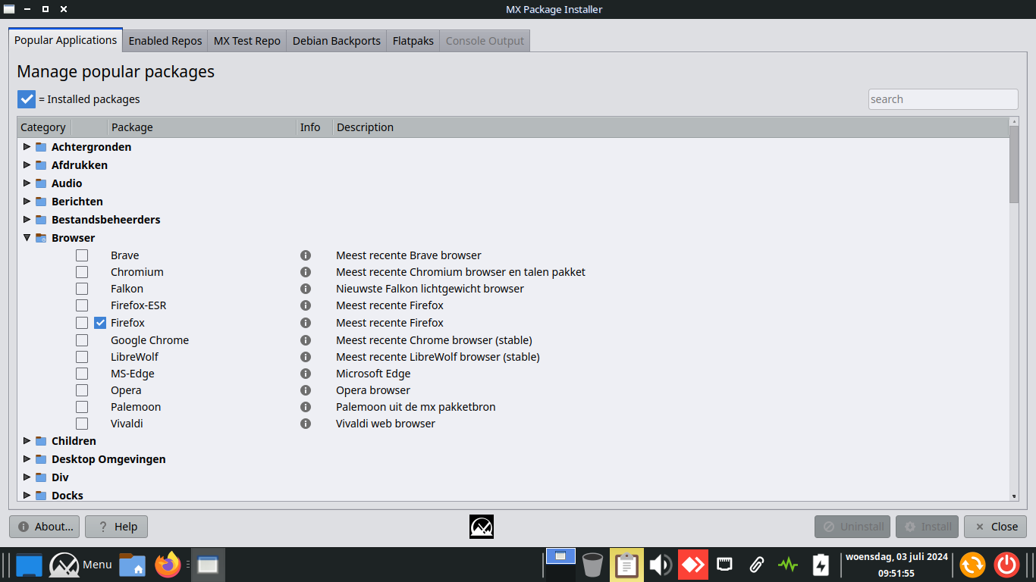Click the package list vertical scrollbar
Viewport: 1036px width, 582px height.
coord(1014,303)
